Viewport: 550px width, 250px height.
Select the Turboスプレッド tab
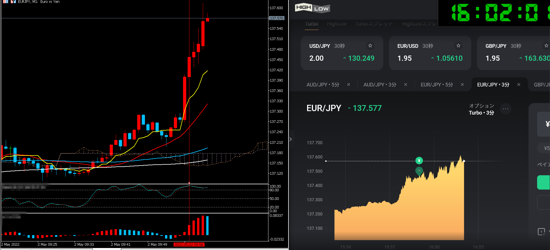coord(374,24)
